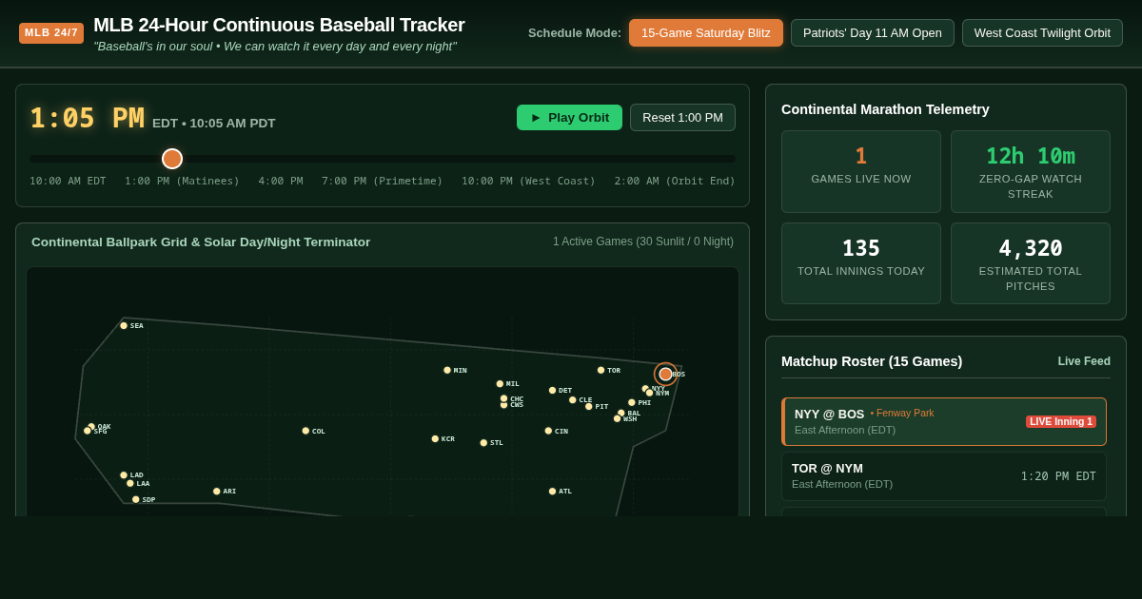Click the Live Feed label
The height and width of the screenshot is (599, 1142).
coord(1084,361)
